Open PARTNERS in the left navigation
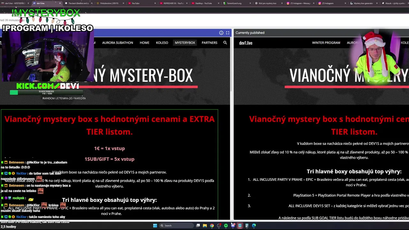 209,42
